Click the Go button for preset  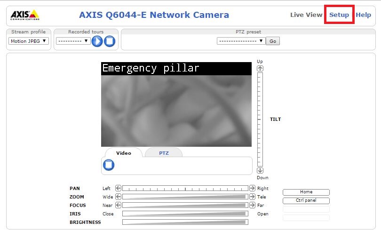point(272,41)
